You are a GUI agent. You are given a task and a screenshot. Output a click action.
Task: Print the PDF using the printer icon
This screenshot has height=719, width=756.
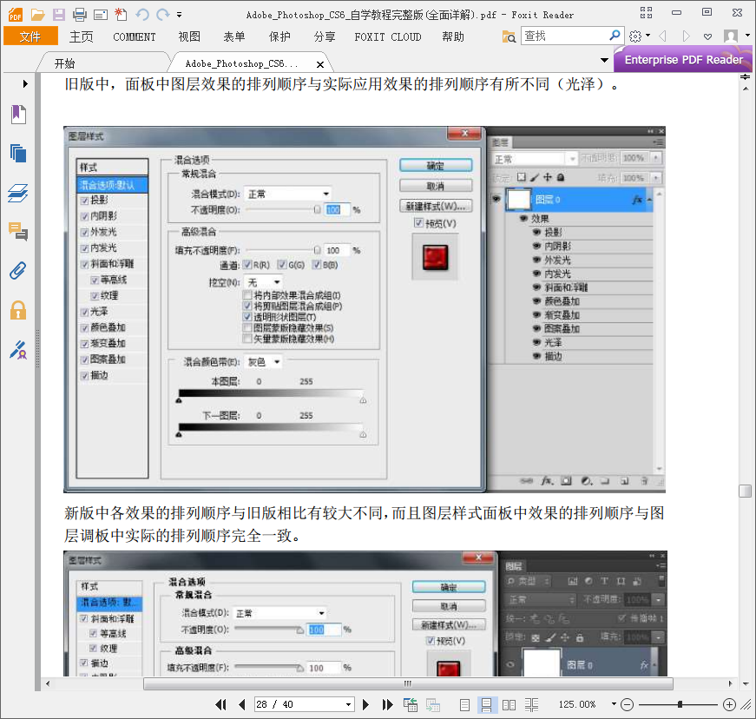click(80, 15)
